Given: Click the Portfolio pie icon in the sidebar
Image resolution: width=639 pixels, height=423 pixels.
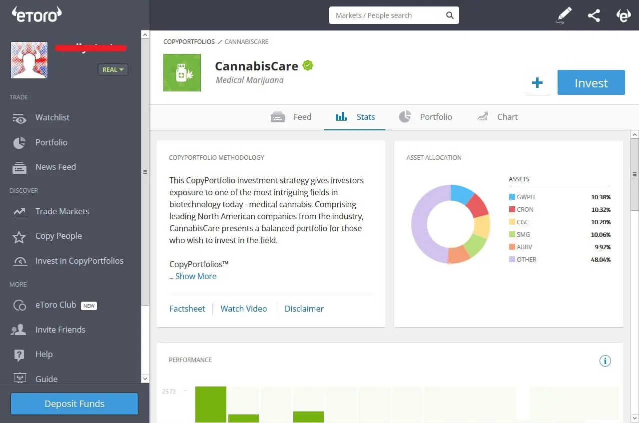Looking at the screenshot, I should pyautogui.click(x=19, y=143).
